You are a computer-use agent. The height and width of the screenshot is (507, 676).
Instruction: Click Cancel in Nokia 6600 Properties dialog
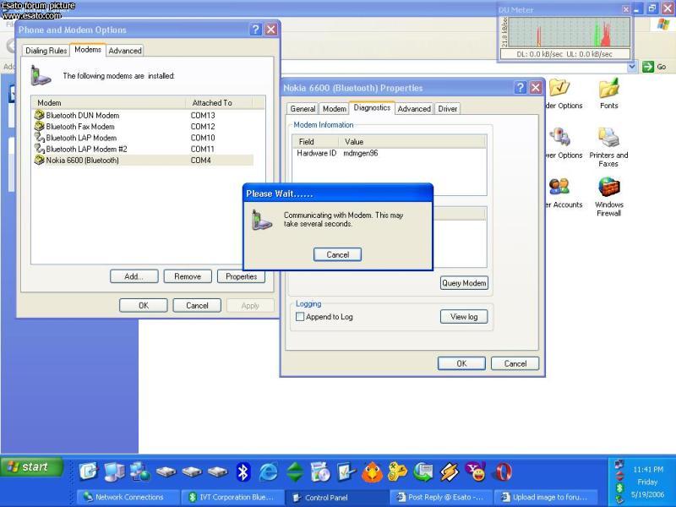coord(515,363)
